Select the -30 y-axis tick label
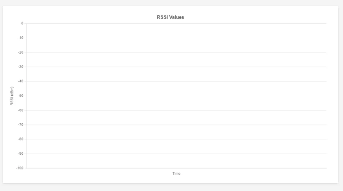343x191 pixels. 20,67
